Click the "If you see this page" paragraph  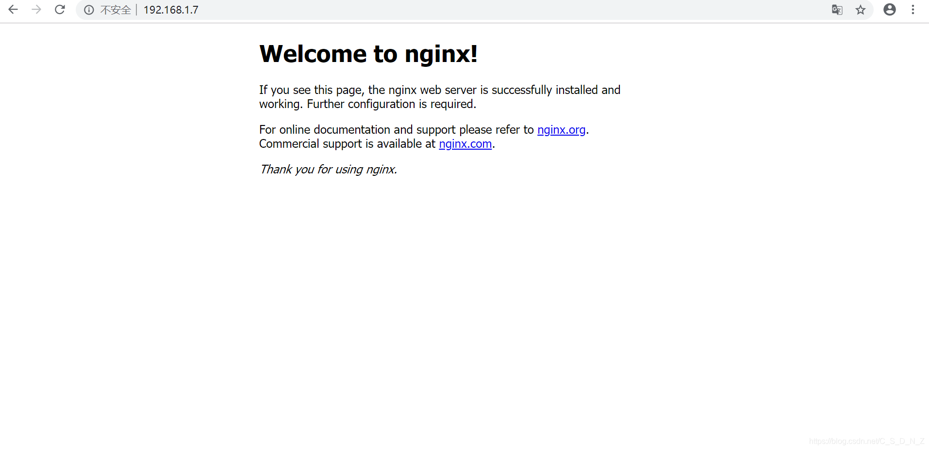[440, 97]
